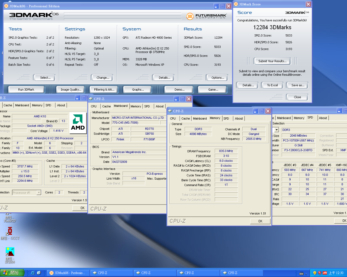Click the Run 3DMark button

[26, 90]
